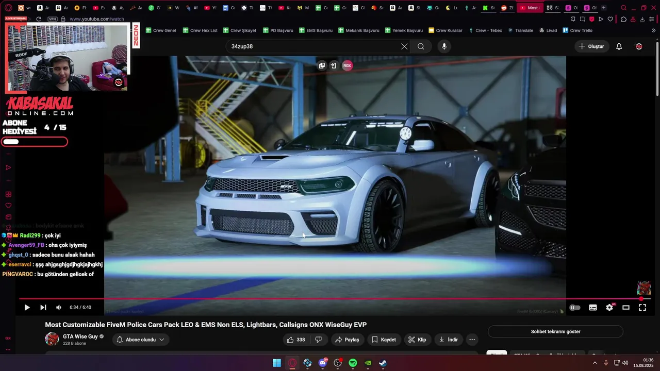Start voice search with the microphone
Viewport: 660px width, 371px height.
pyautogui.click(x=444, y=46)
